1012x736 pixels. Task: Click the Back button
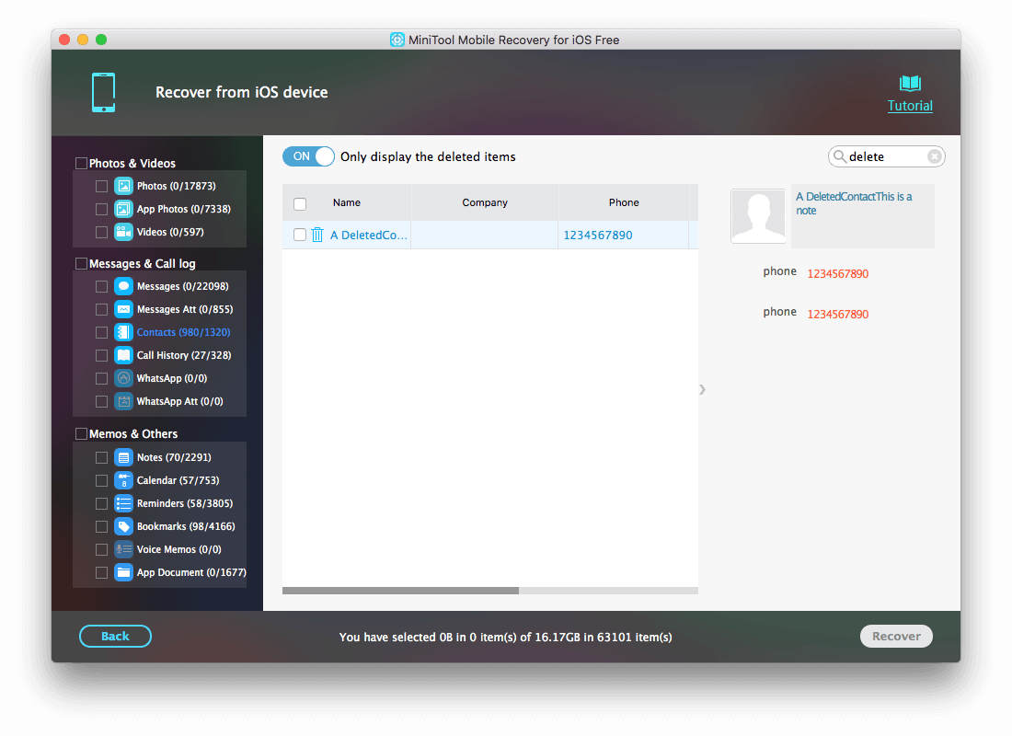click(x=115, y=636)
